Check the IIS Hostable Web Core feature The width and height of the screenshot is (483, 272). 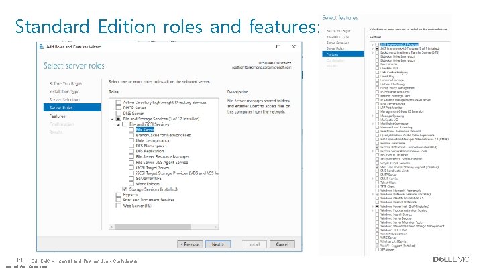(x=377, y=92)
